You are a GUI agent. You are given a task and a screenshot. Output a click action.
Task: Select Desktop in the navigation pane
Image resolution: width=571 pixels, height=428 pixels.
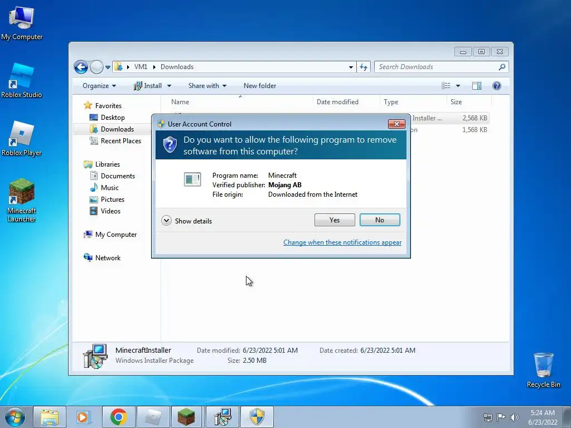[x=108, y=118]
